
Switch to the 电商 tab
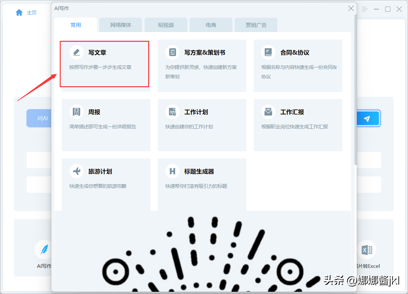(x=211, y=25)
